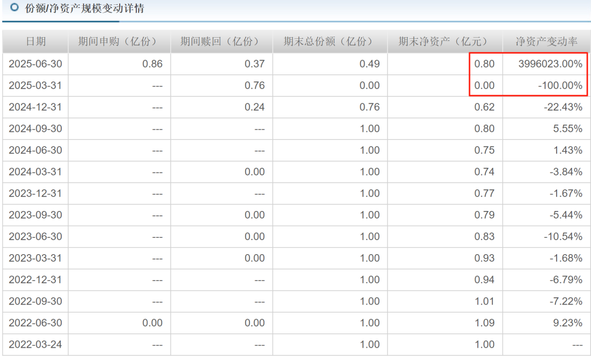Select the date cell 2024-03-31
This screenshot has width=591, height=358.
click(36, 172)
